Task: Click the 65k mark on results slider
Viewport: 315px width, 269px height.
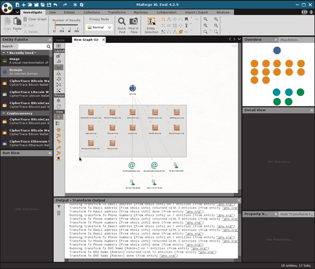Action: (77, 31)
